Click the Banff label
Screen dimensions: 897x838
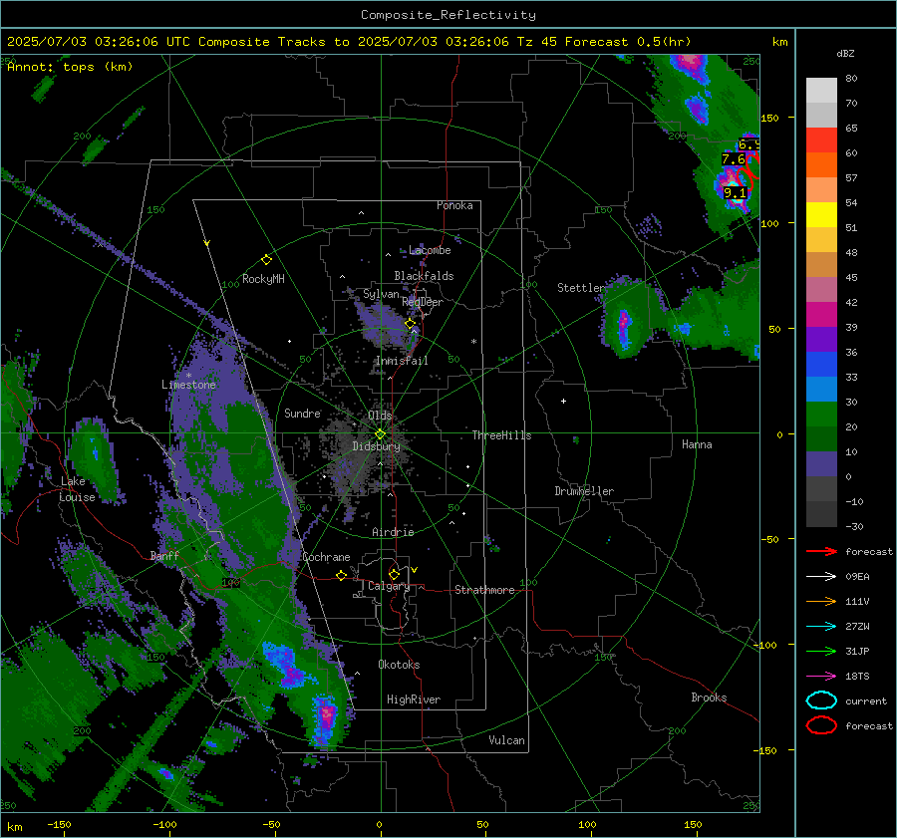coord(164,555)
